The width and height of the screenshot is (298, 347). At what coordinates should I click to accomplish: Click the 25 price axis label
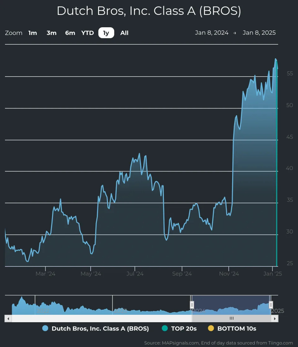tap(290, 263)
